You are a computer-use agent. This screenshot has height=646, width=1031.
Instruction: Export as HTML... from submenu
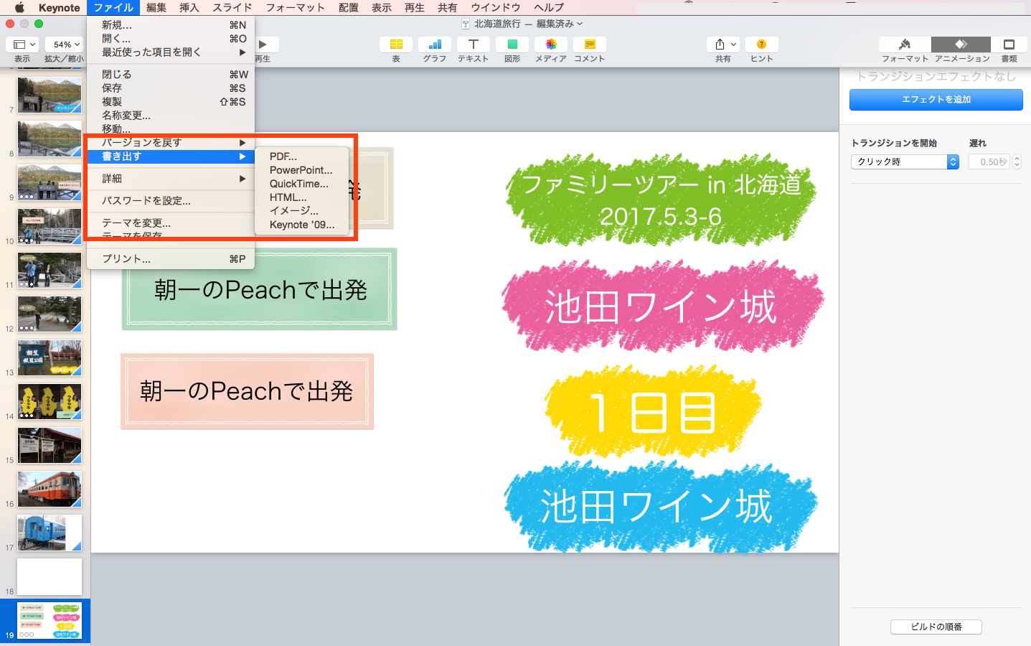pyautogui.click(x=302, y=197)
